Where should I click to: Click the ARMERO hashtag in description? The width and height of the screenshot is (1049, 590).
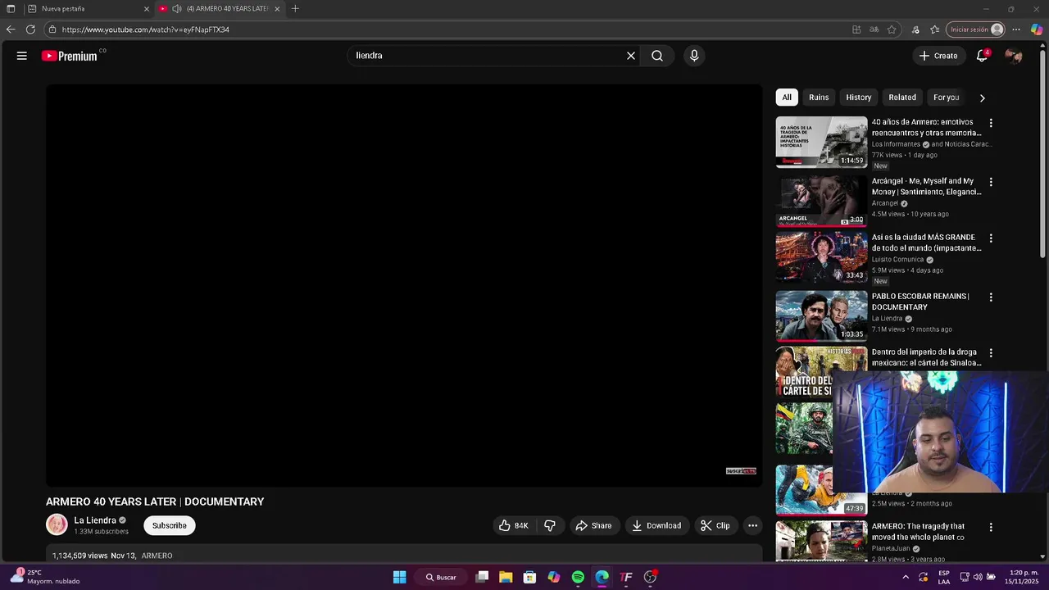tap(157, 556)
